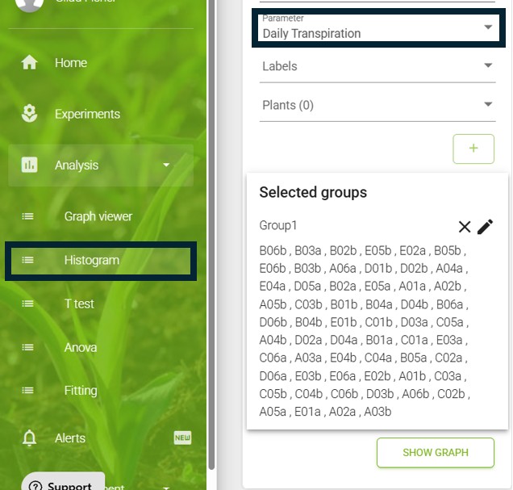This screenshot has width=513, height=490.
Task: Open the Plants (0) dropdown
Action: (x=377, y=105)
